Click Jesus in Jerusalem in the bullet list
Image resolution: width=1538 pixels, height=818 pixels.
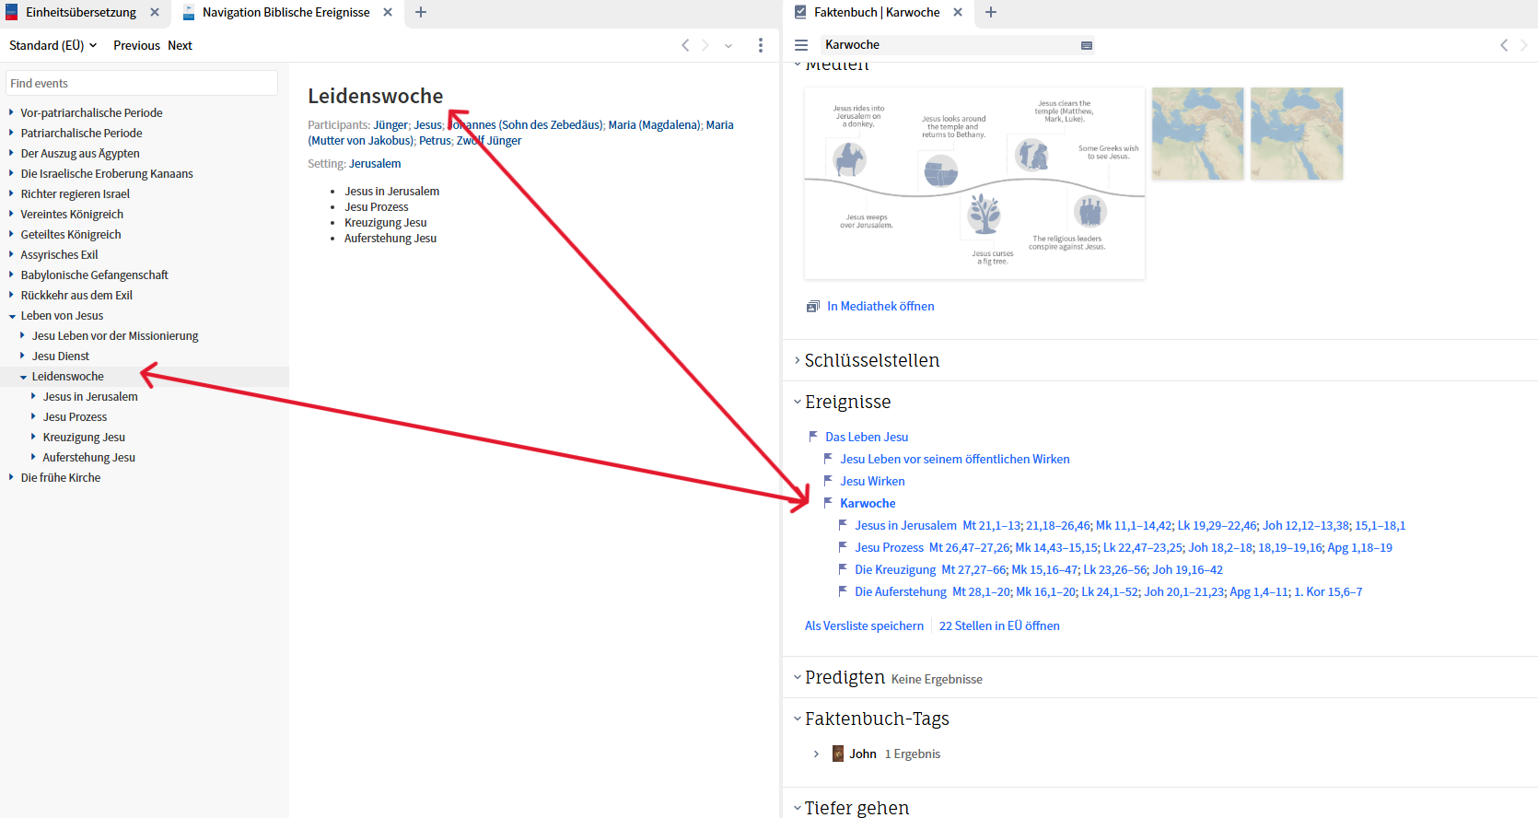391,191
